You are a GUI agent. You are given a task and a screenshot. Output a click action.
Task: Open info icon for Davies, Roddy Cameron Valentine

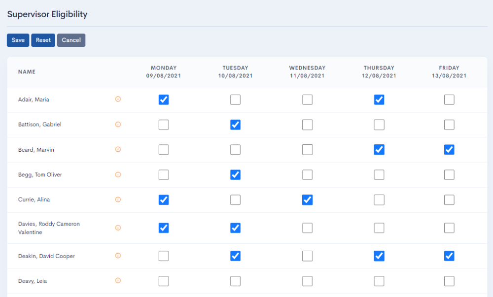click(118, 228)
